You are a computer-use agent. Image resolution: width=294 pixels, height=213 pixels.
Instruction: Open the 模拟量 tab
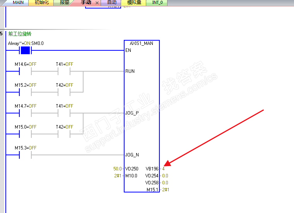click(x=134, y=3)
